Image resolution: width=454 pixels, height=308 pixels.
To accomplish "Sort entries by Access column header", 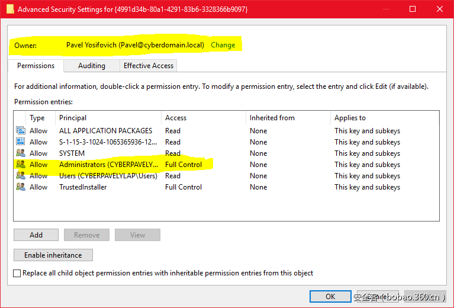I will click(203, 118).
